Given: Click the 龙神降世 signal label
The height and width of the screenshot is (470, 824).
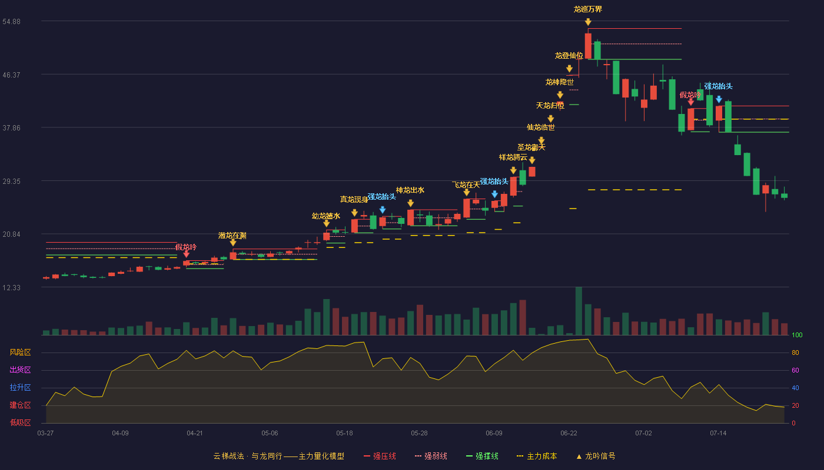Looking at the screenshot, I should (560, 82).
